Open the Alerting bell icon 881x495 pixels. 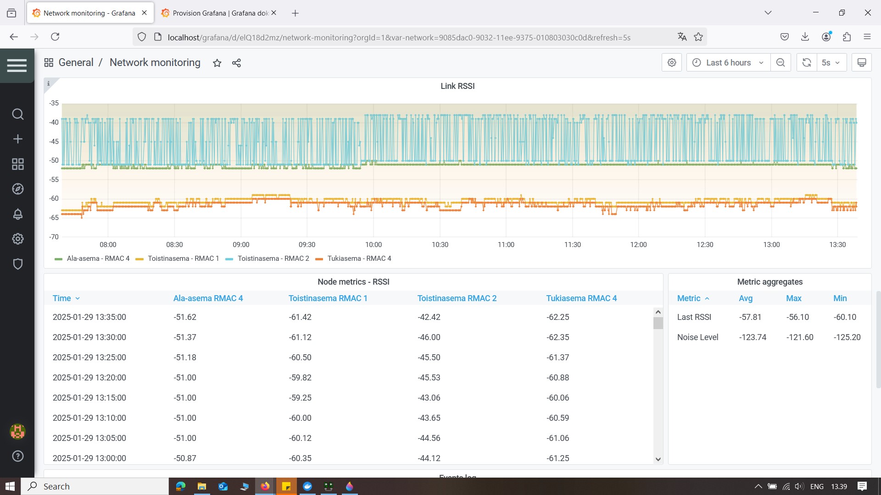pyautogui.click(x=17, y=214)
